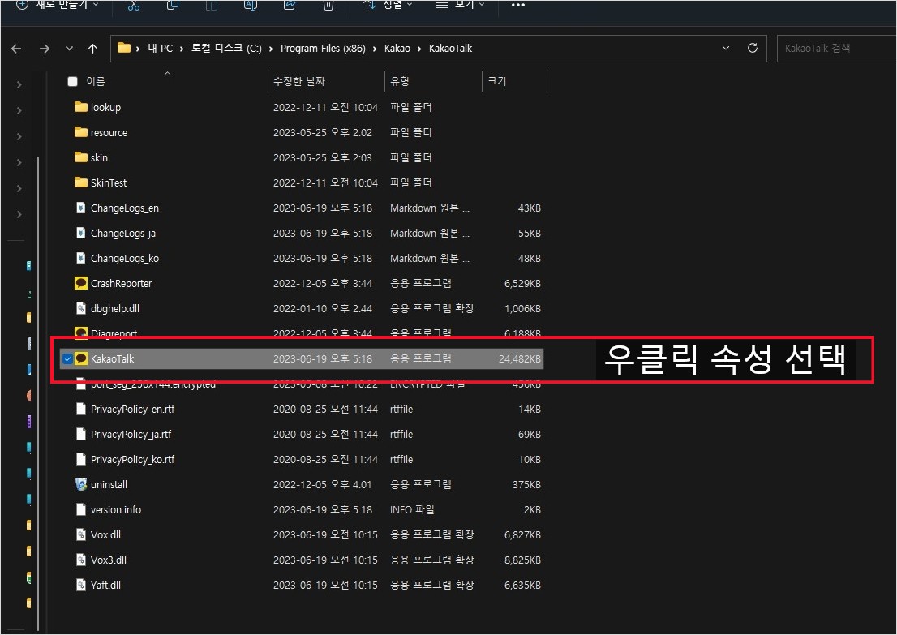Click the INFO 파일 type of version.info

tap(412, 510)
